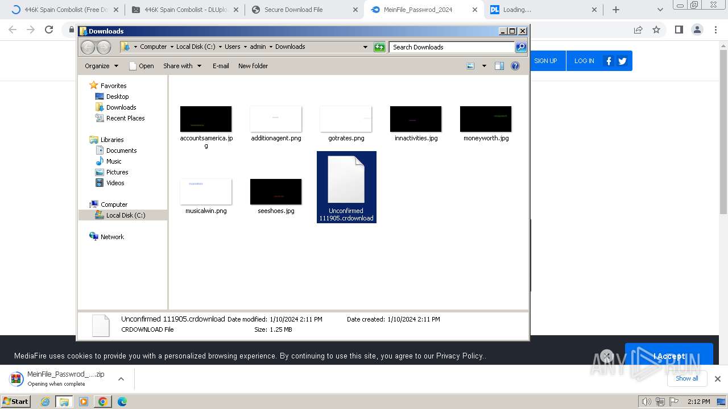Open the Documents library
The image size is (728, 409).
pos(121,151)
